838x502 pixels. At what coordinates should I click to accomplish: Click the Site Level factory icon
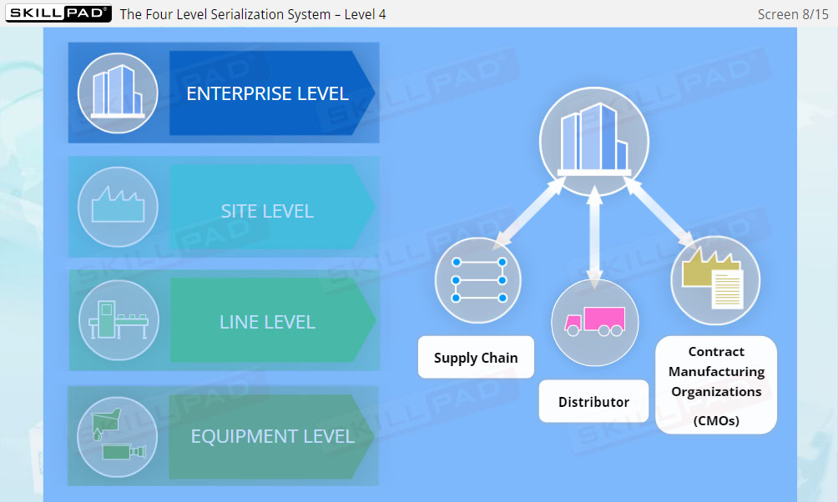point(117,207)
